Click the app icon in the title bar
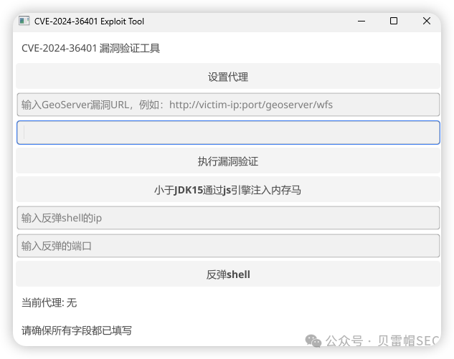 [24, 21]
